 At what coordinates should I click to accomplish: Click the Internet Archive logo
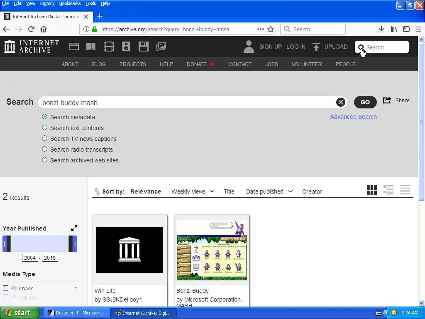click(32, 47)
